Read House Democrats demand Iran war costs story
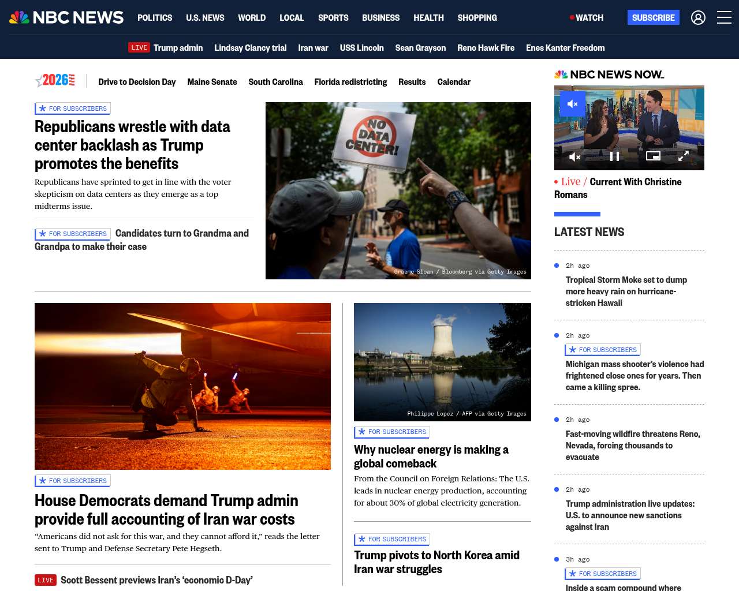The height and width of the screenshot is (591, 739). tap(166, 510)
